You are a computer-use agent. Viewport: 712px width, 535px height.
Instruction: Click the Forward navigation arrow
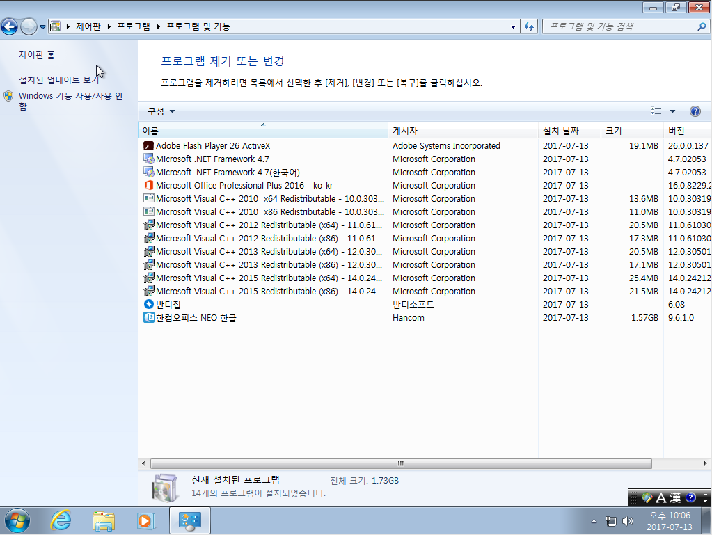[x=29, y=26]
